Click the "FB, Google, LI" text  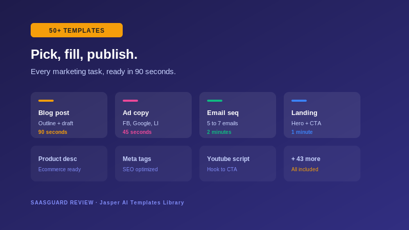click(x=141, y=123)
